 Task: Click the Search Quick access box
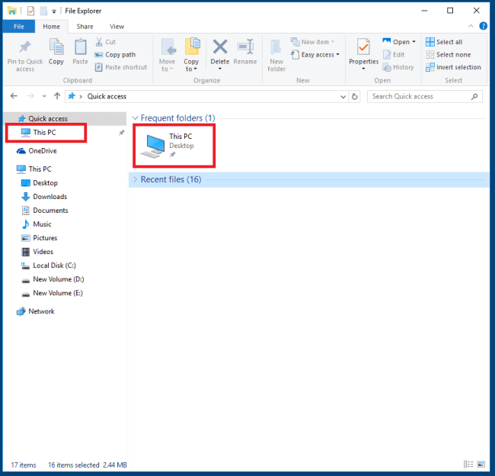[425, 96]
